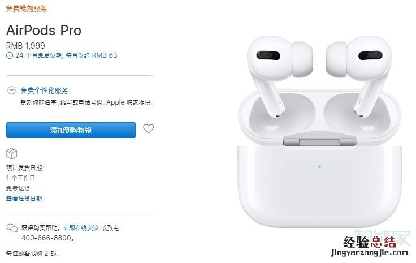Screen dimensions: 416x263
Task: Click the AirPods charging case body
Action: tap(319, 186)
